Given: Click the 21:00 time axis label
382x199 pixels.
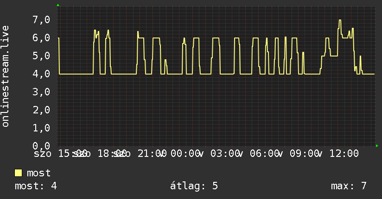Looking at the screenshot, I should [x=152, y=154].
